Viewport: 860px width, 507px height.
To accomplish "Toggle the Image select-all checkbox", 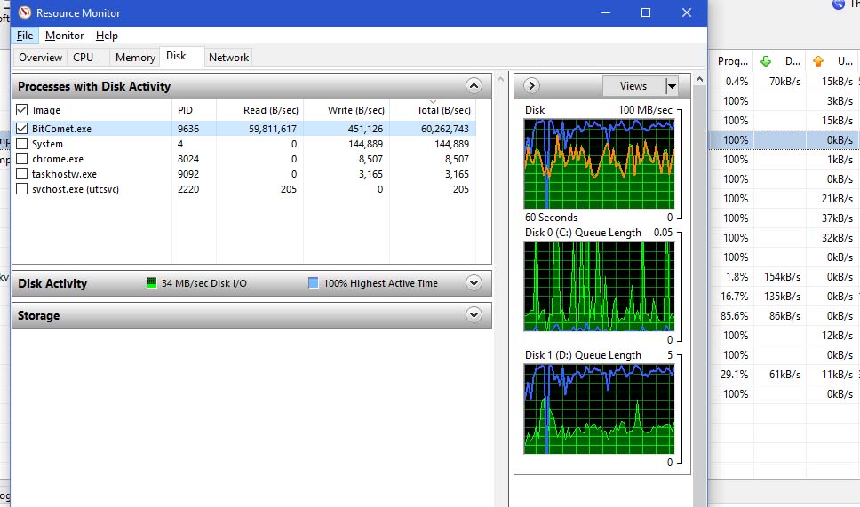I will [x=22, y=110].
